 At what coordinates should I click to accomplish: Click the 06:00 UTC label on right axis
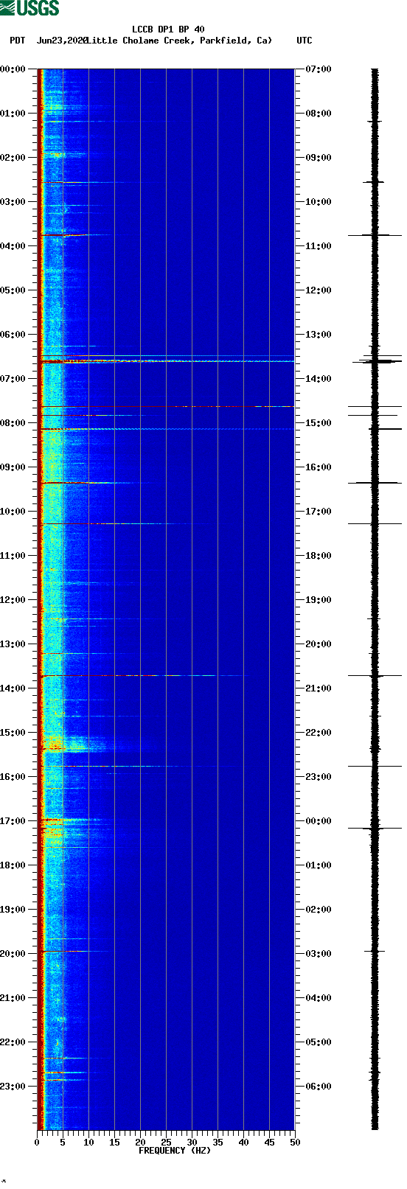coord(319,1087)
